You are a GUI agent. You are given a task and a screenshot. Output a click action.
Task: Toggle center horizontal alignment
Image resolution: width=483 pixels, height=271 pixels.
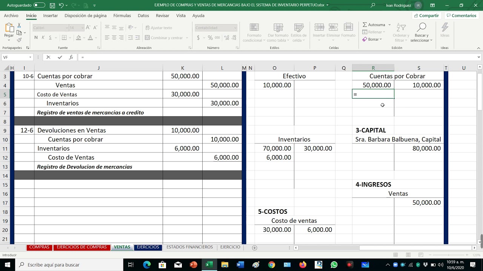pyautogui.click(x=114, y=38)
